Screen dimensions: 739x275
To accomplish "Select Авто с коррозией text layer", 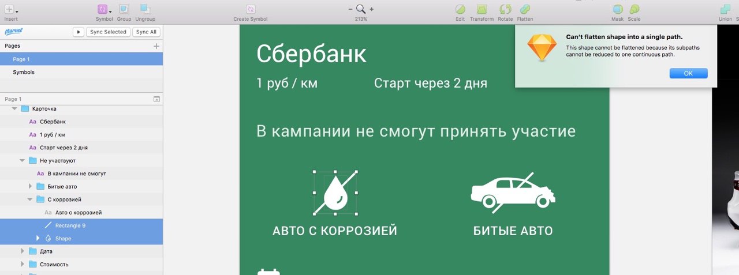I will [x=81, y=212].
